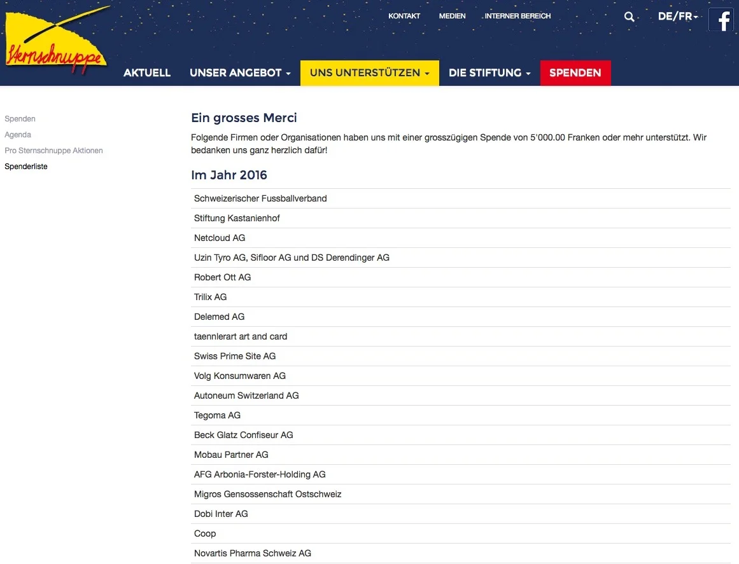Click the Beck Glatz Confiseur AG row
This screenshot has height=564, width=739.
tap(460, 436)
